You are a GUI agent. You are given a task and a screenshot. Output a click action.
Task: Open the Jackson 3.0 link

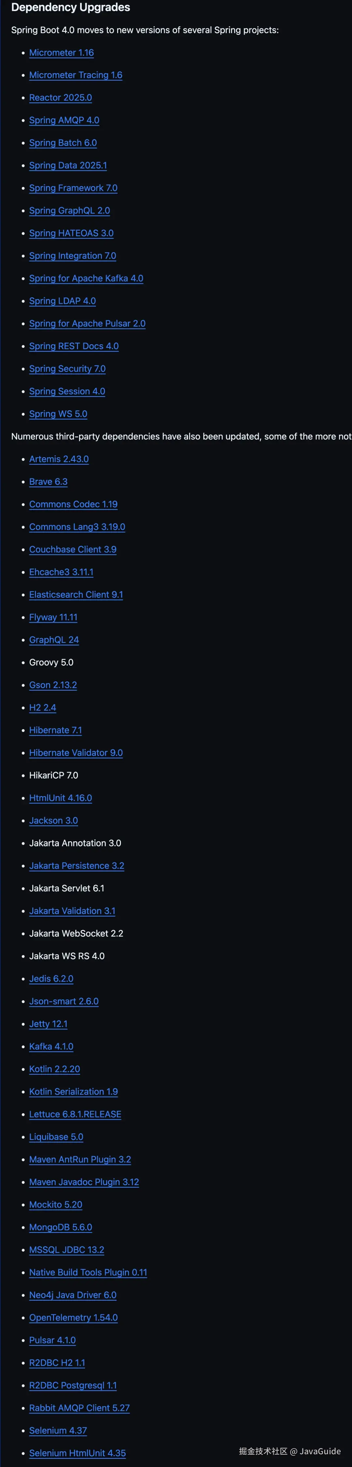coord(53,821)
